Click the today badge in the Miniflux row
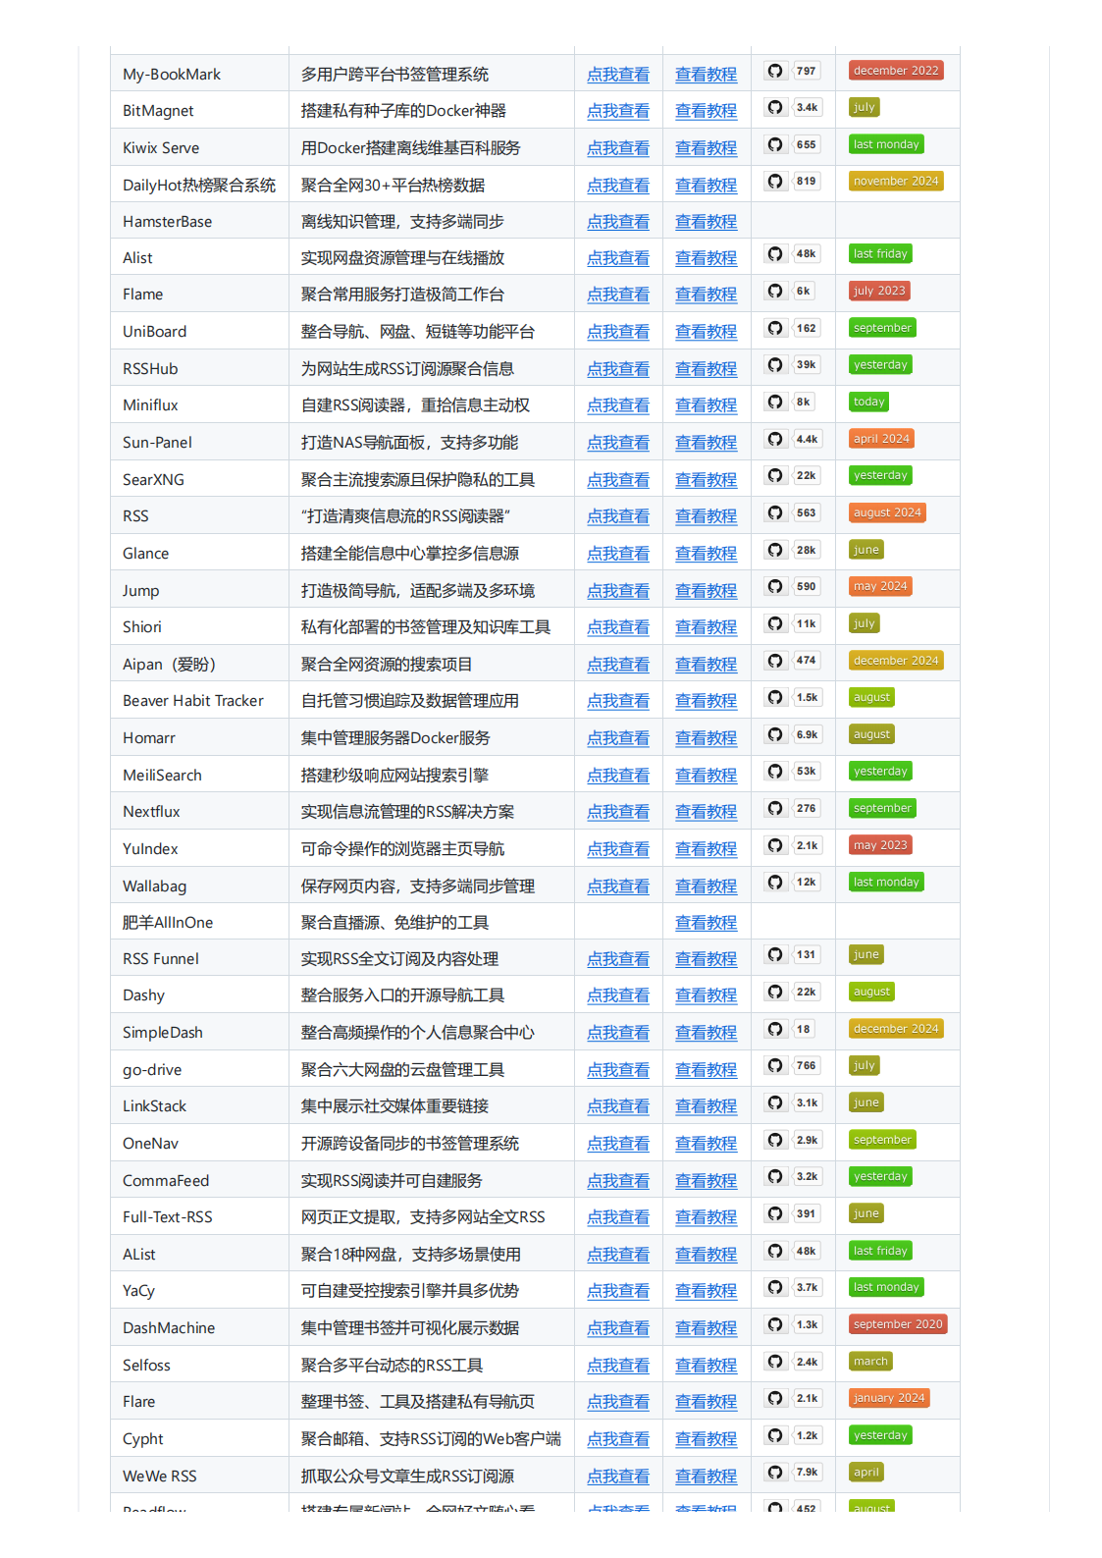The width and height of the screenshot is (1102, 1558). 869,402
